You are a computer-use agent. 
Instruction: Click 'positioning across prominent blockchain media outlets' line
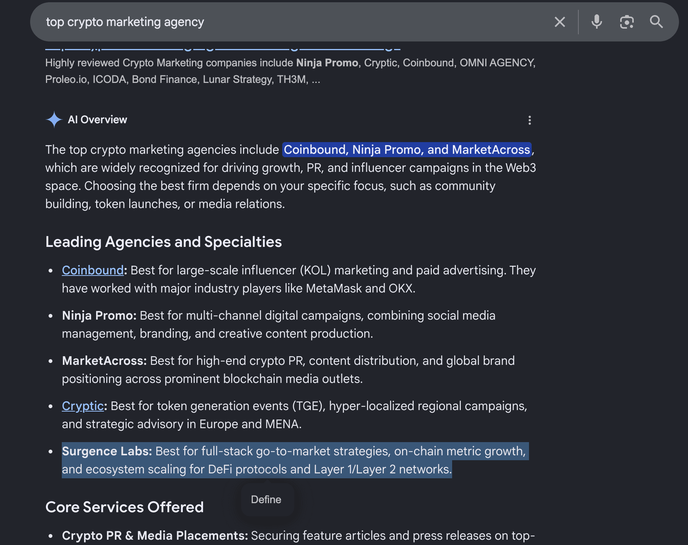212,379
